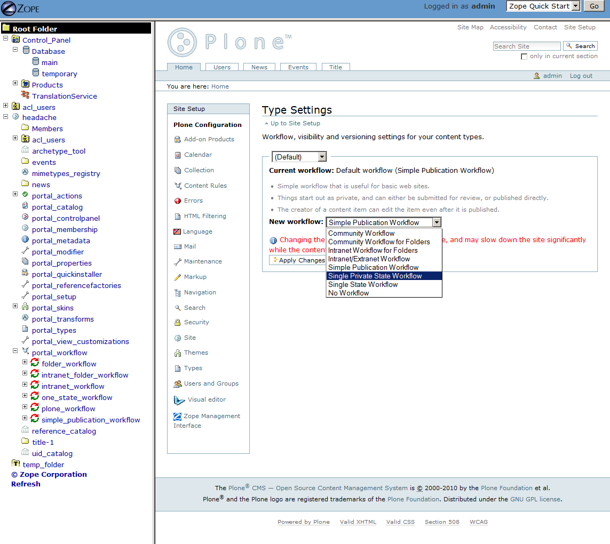Select the Intranet/Extranet Workflow option

[x=384, y=259]
